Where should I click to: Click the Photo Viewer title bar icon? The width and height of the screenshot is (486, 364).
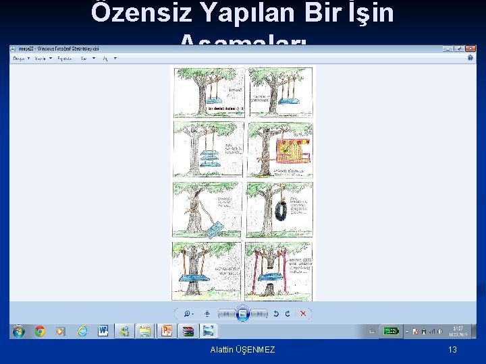click(x=13, y=49)
